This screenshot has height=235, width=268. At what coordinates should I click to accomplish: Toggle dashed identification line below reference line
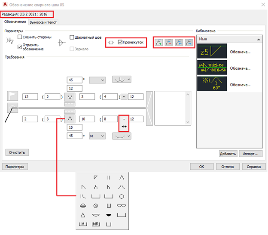click(x=70, y=111)
